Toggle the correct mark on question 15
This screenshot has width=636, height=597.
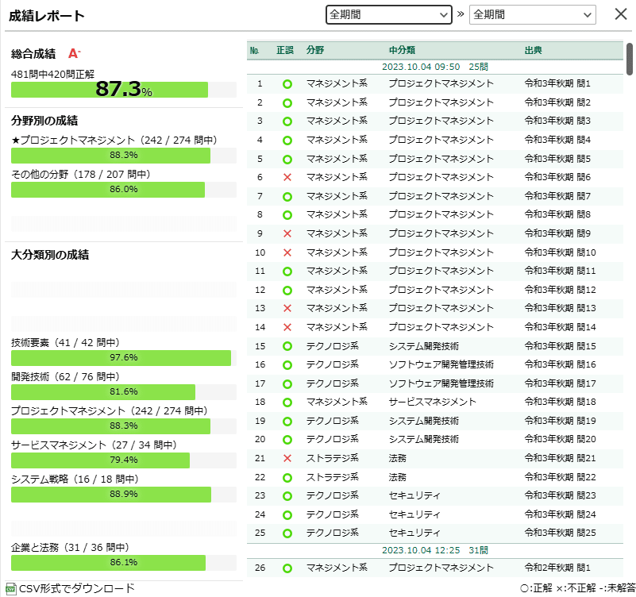pyautogui.click(x=287, y=345)
